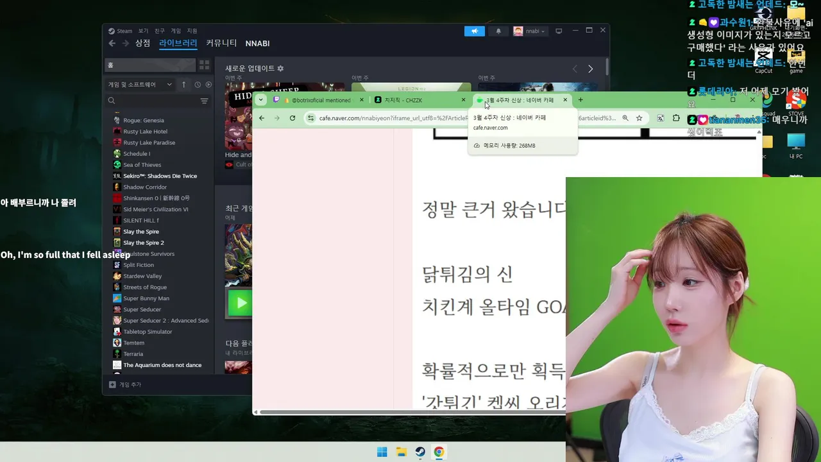
Task: Open 게임 menu in Steam
Action: click(176, 31)
